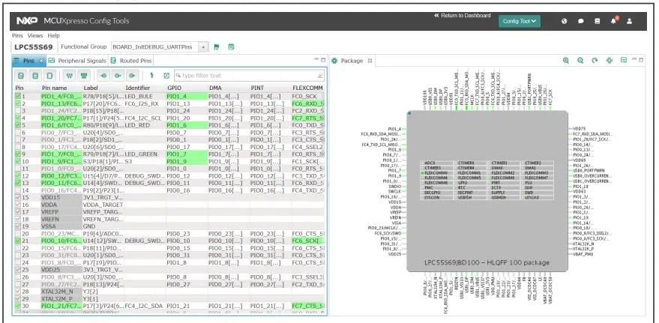The image size is (659, 323).
Task: Click the second expand toolbar button in Pins
Action: coord(35,76)
